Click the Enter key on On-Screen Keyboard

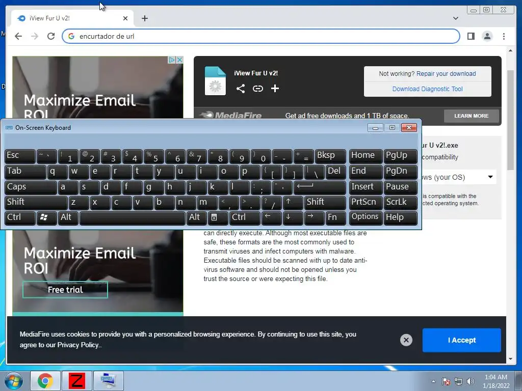(320, 187)
